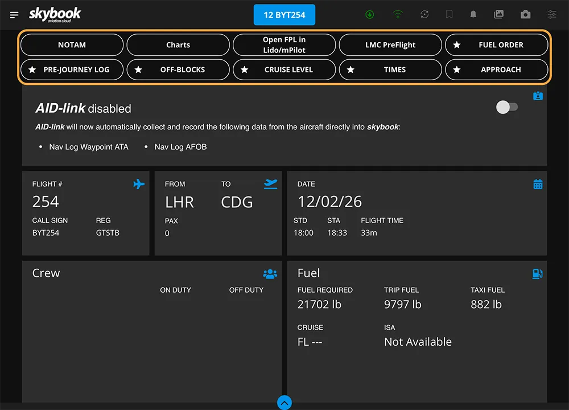Open the PRE-JOURNEY LOG shortcut
Image resolution: width=569 pixels, height=410 pixels.
point(72,69)
